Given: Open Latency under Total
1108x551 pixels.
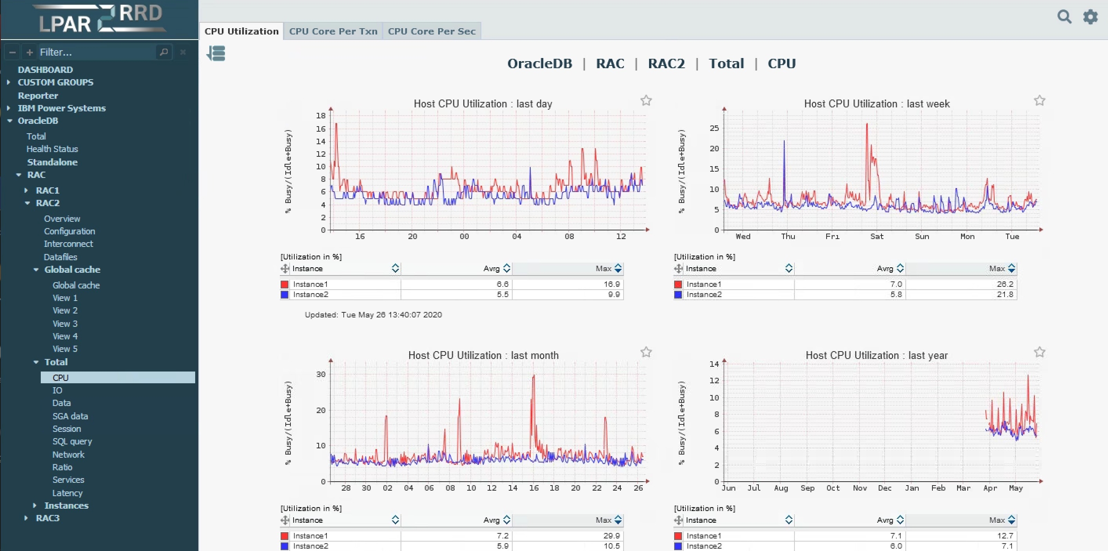Looking at the screenshot, I should tap(67, 493).
